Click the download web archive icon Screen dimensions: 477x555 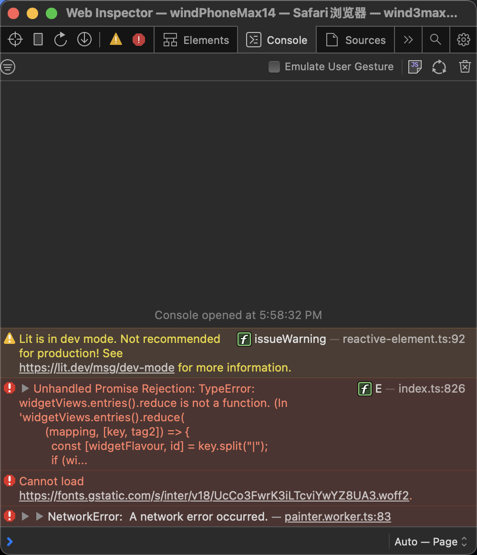click(x=84, y=40)
